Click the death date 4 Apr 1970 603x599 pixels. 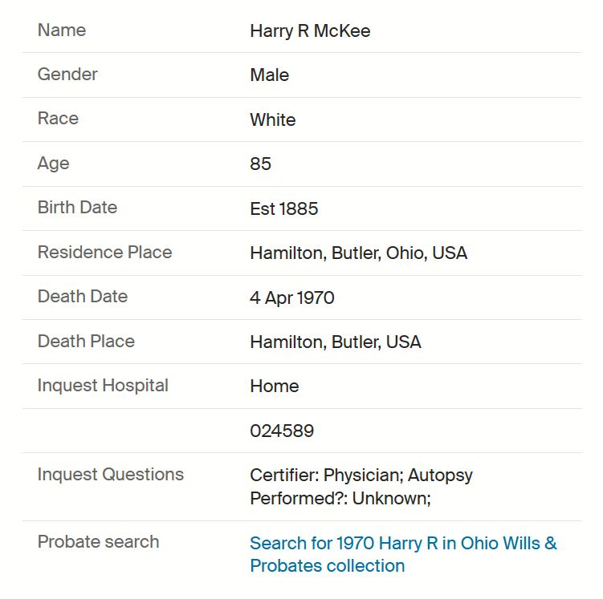(x=292, y=298)
